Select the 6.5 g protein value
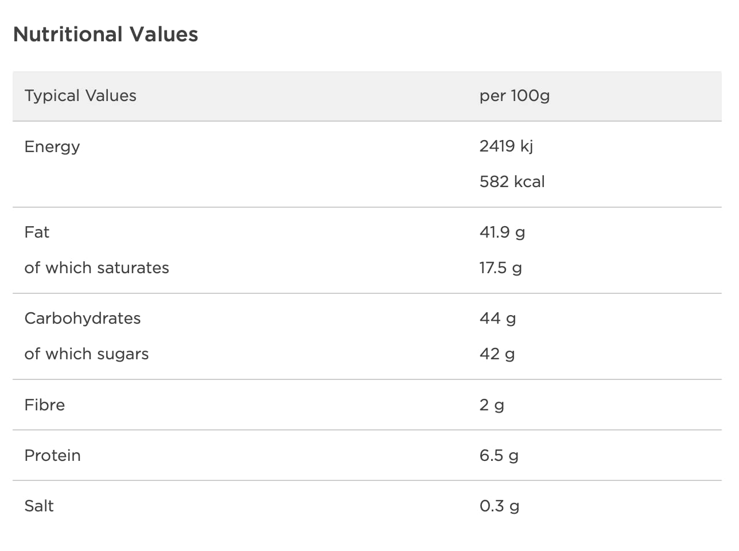 point(499,455)
